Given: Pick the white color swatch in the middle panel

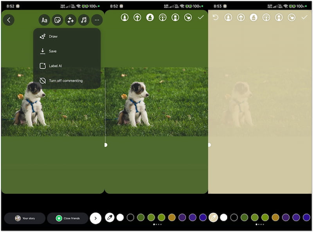Looking at the screenshot, I should [120, 218].
